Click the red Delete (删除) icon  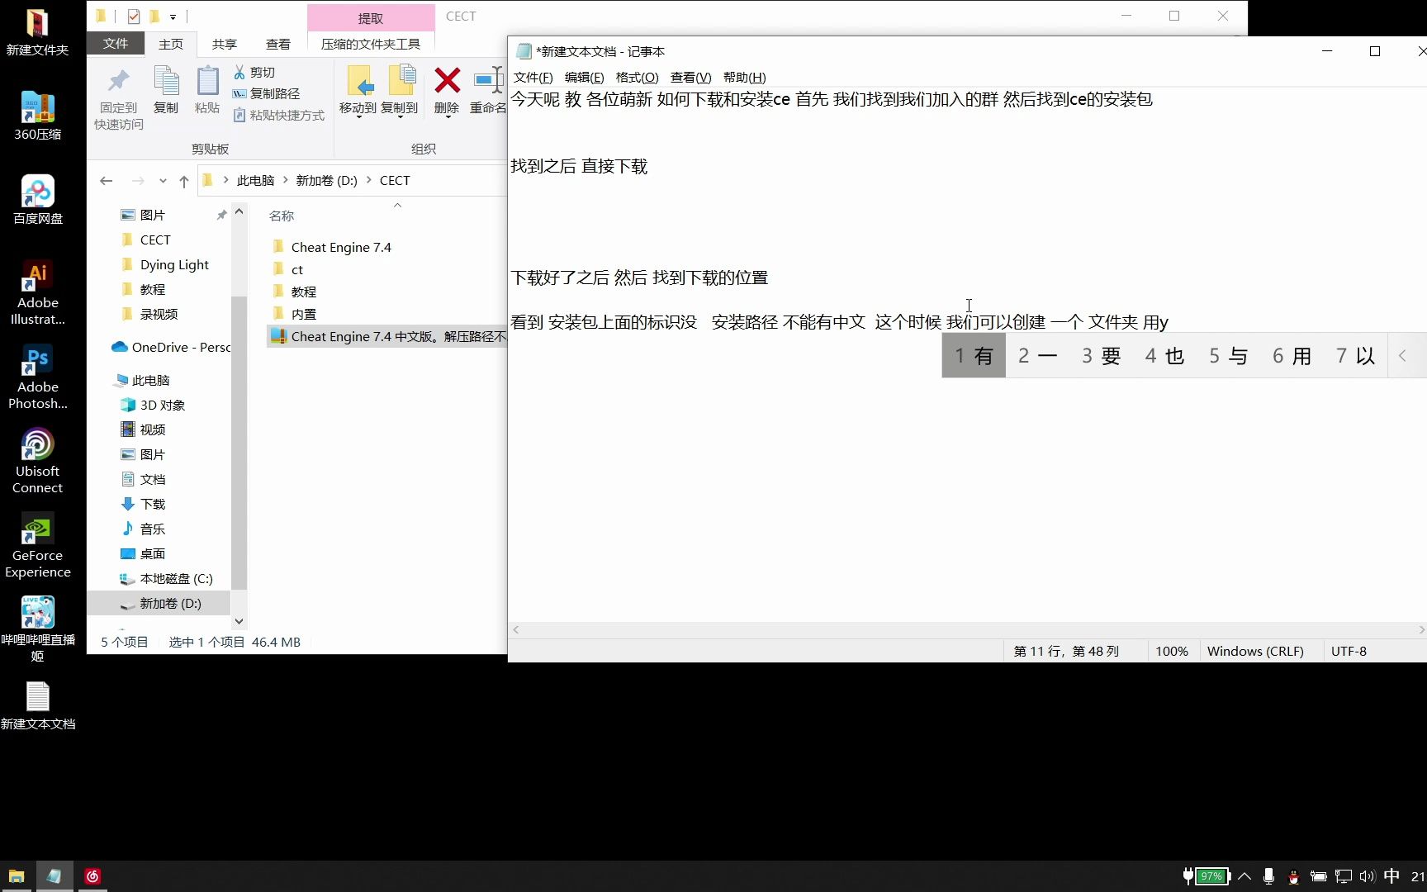tap(447, 81)
